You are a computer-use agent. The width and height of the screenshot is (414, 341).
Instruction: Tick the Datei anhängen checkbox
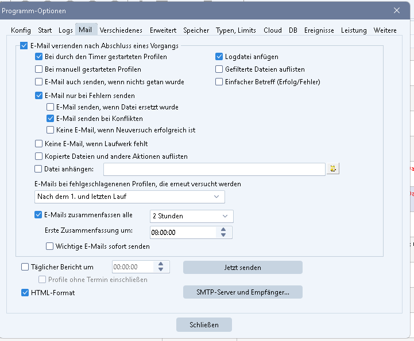click(38, 168)
